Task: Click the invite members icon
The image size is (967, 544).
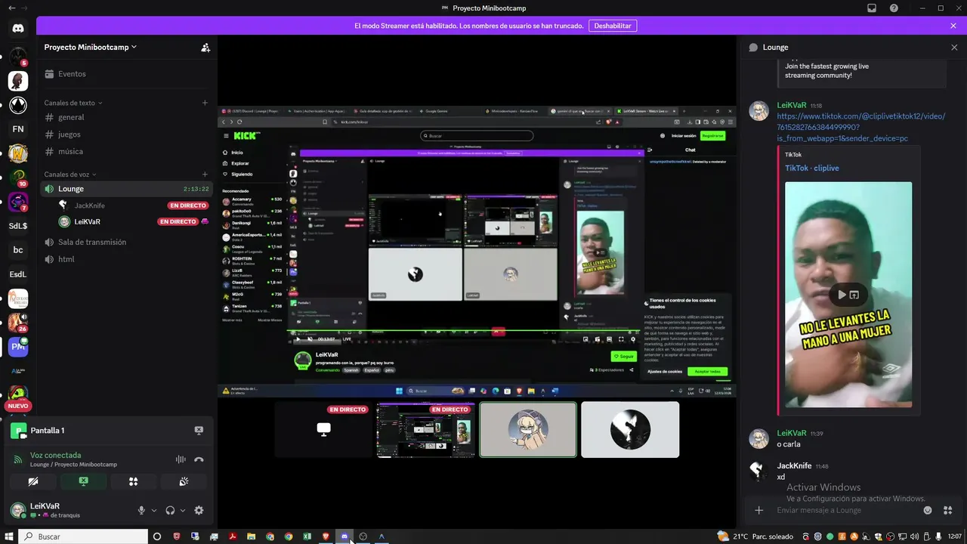Action: point(205,47)
